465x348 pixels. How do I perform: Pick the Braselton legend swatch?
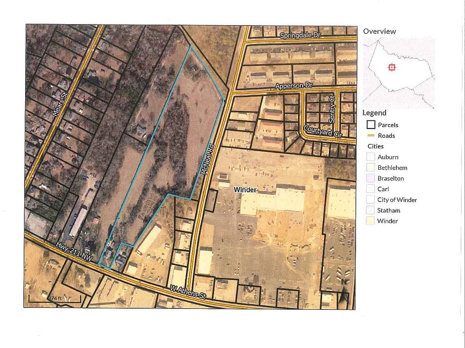371,178
